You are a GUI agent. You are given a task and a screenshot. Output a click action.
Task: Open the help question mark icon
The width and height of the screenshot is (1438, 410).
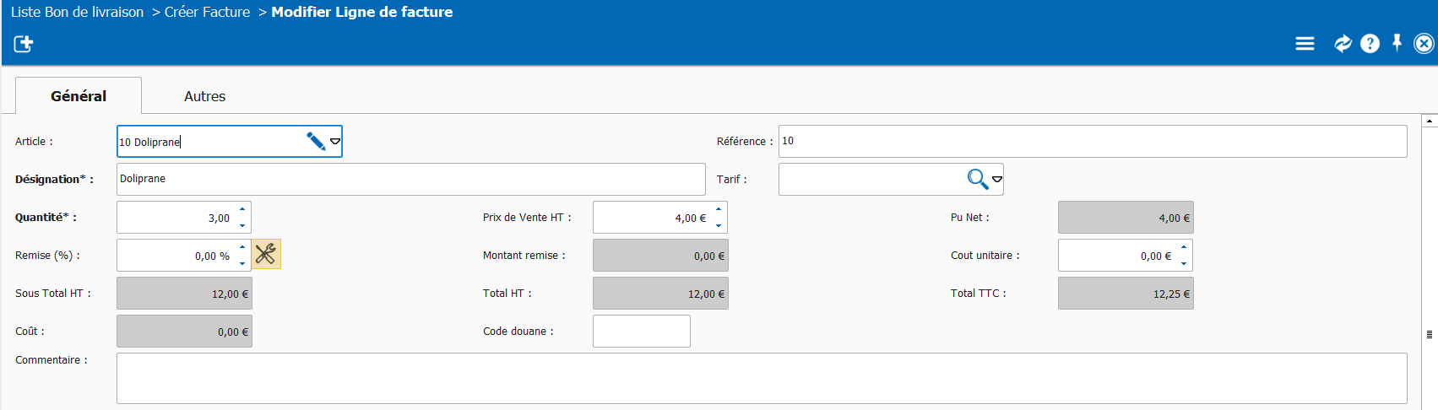coord(1370,44)
